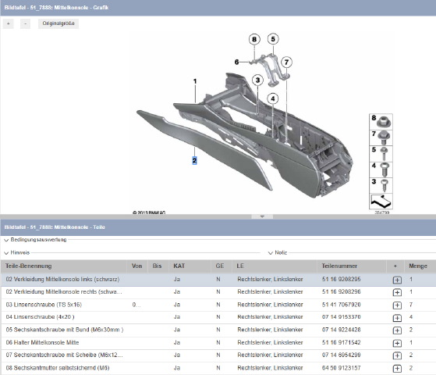The height and width of the screenshot is (375, 436).
Task: Click Teile panel title bar
Action: (x=218, y=227)
